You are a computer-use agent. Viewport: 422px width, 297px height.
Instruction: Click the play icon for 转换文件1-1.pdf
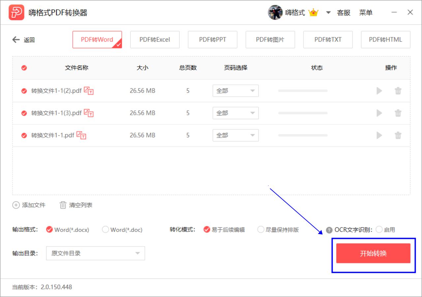pos(379,135)
